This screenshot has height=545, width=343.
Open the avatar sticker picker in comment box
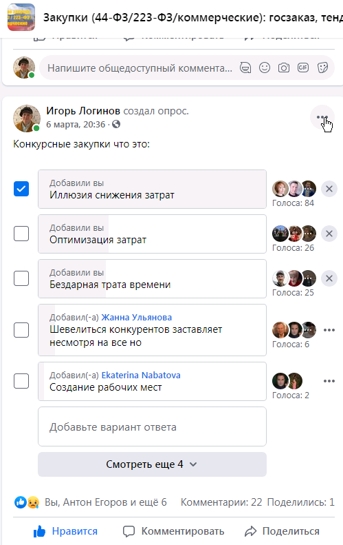coord(245,68)
